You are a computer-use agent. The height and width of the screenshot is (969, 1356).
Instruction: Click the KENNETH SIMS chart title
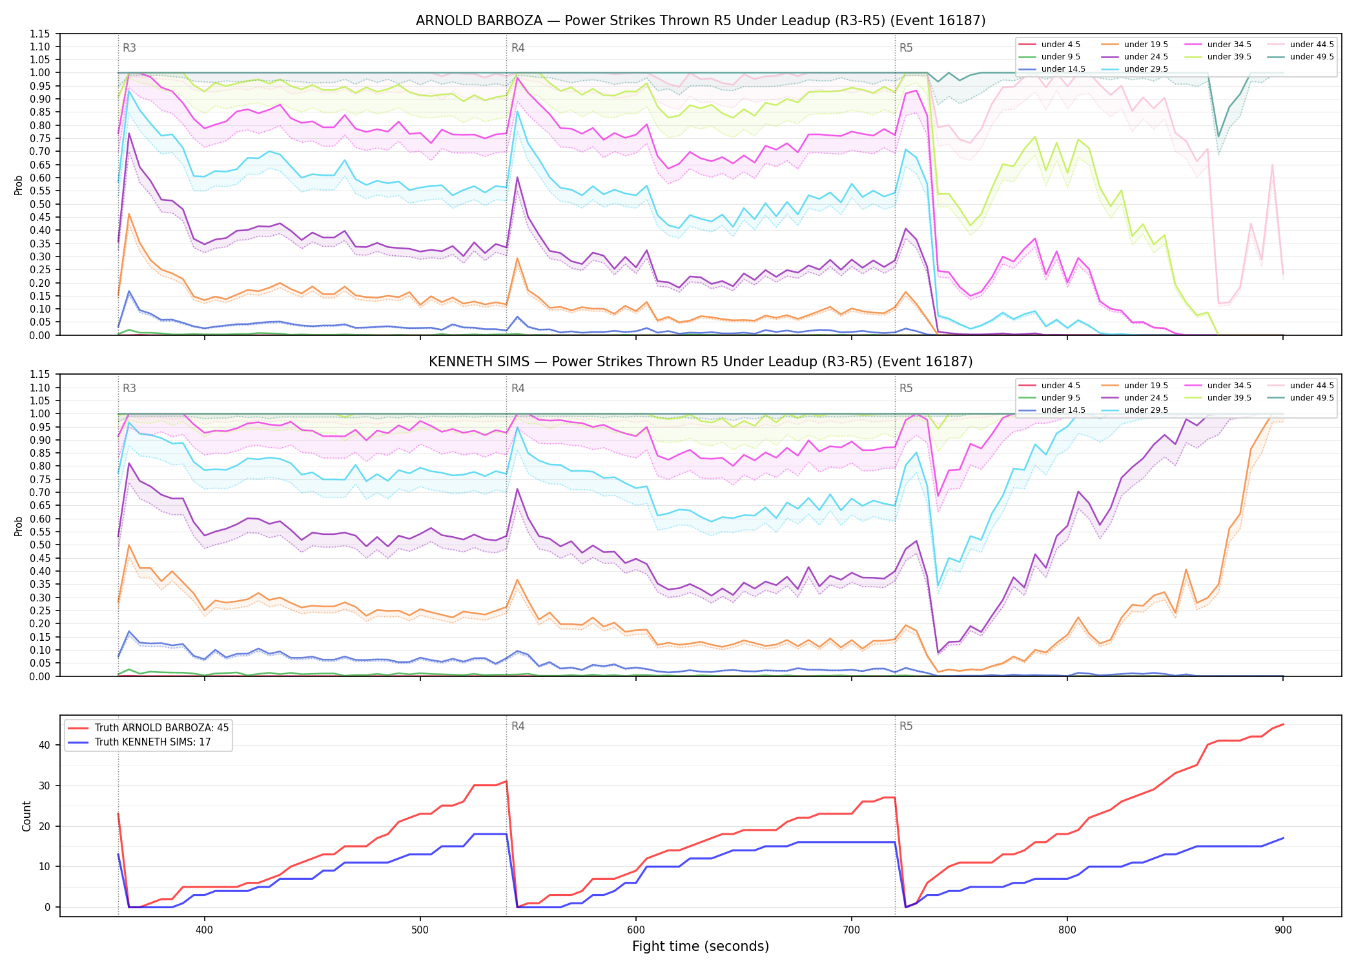point(701,362)
